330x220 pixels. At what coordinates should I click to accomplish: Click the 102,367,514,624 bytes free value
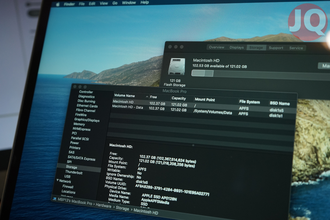point(177,159)
